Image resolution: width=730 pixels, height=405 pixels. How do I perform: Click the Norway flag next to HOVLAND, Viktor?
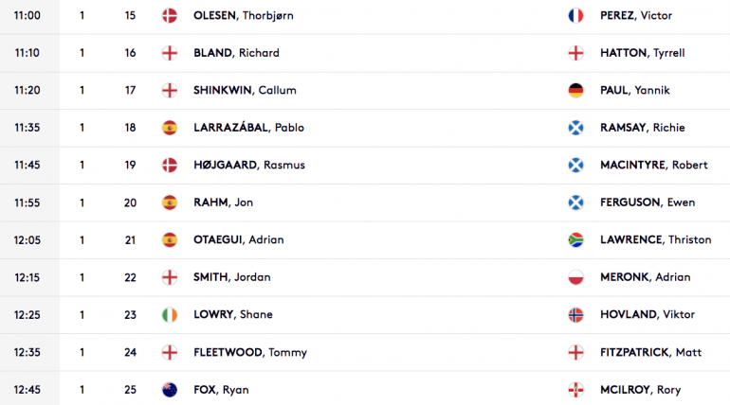pos(575,315)
